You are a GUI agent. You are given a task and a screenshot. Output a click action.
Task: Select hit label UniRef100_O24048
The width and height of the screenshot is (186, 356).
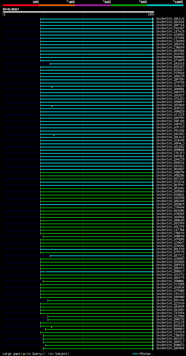click(170, 140)
